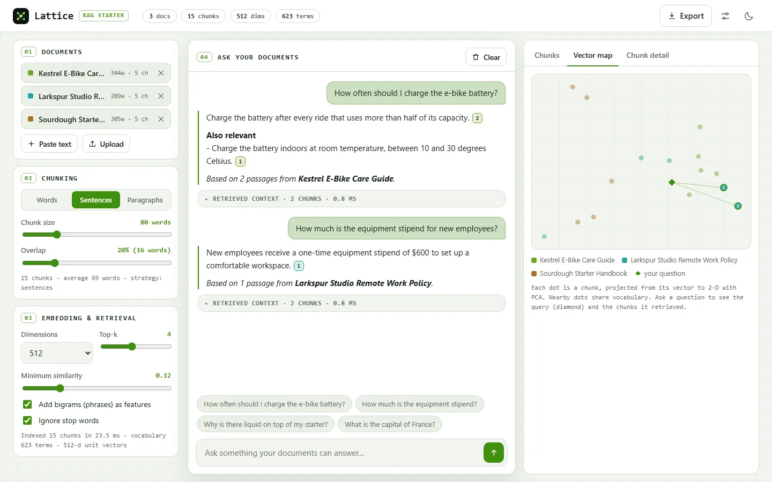Remove the Sourdough Starter document
This screenshot has height=482, width=772.
161,119
